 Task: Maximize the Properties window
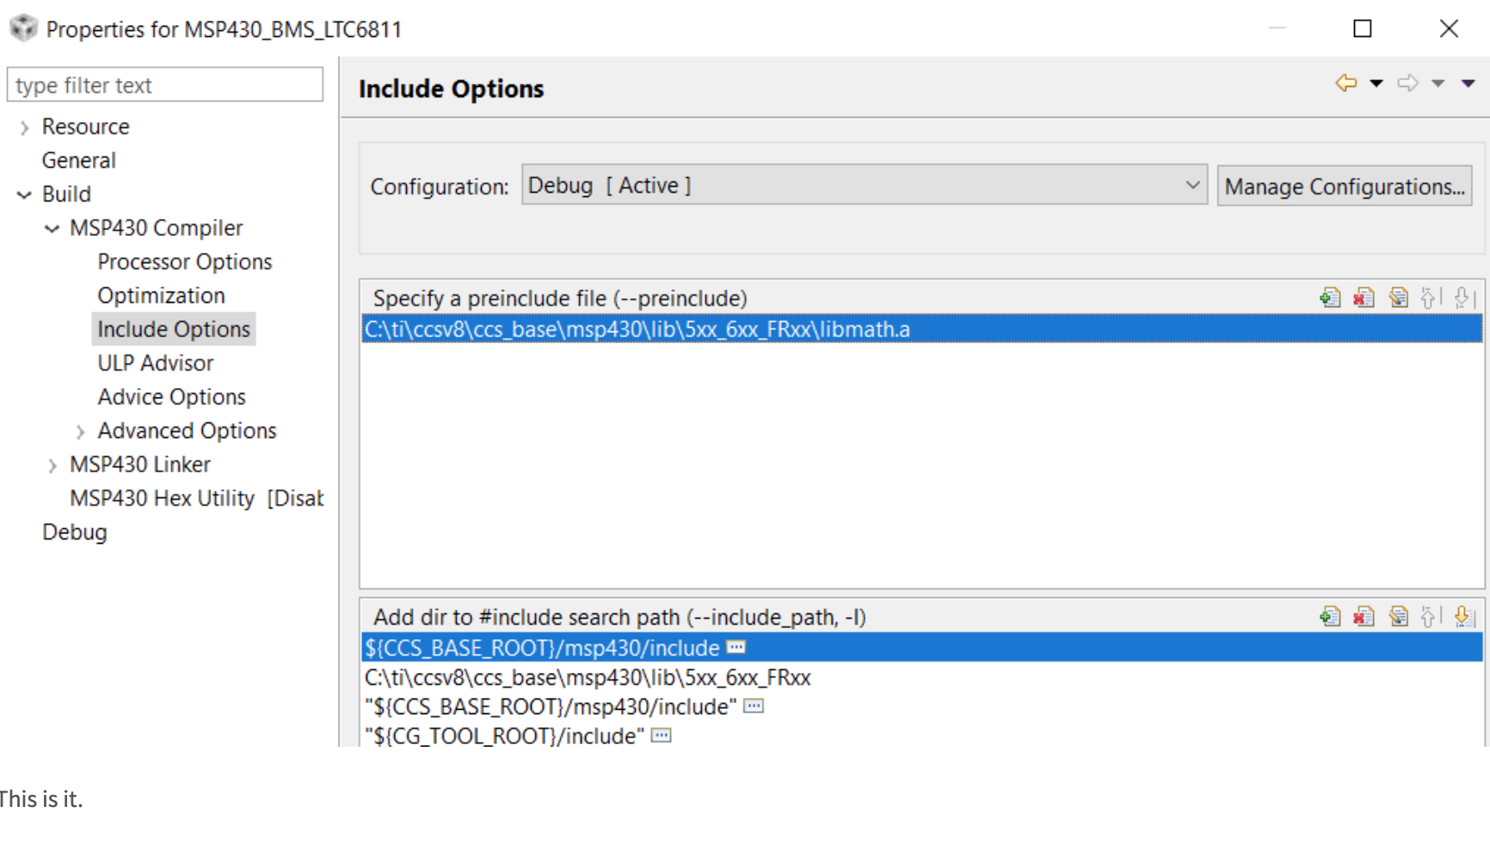1363,28
